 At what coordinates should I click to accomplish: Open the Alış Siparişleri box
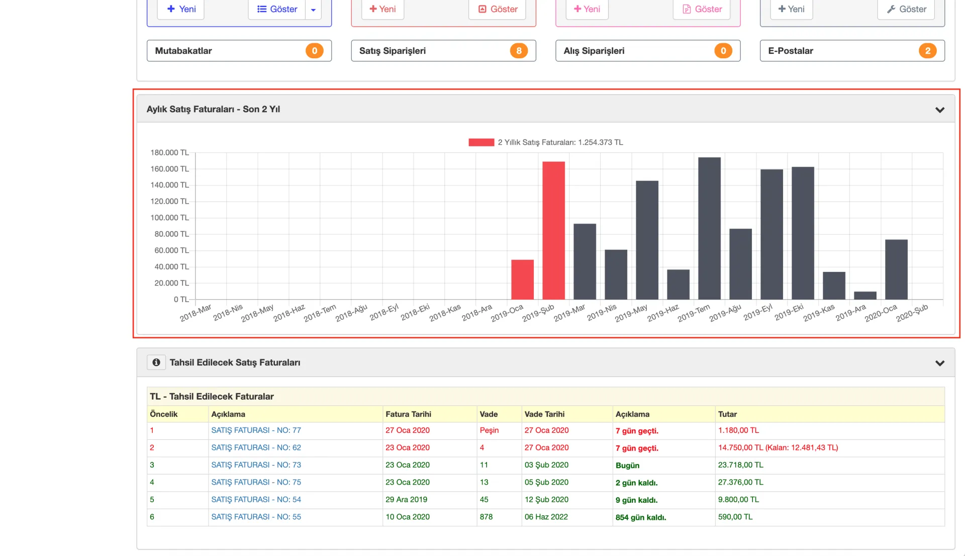click(648, 51)
